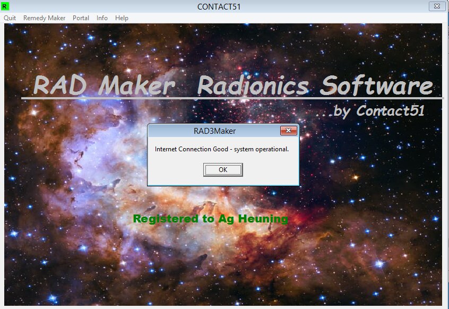The image size is (449, 309).
Task: Click the Registered to Ag Heuning text
Action: tap(211, 218)
